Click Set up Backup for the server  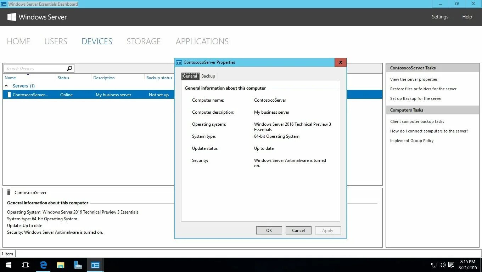(416, 98)
